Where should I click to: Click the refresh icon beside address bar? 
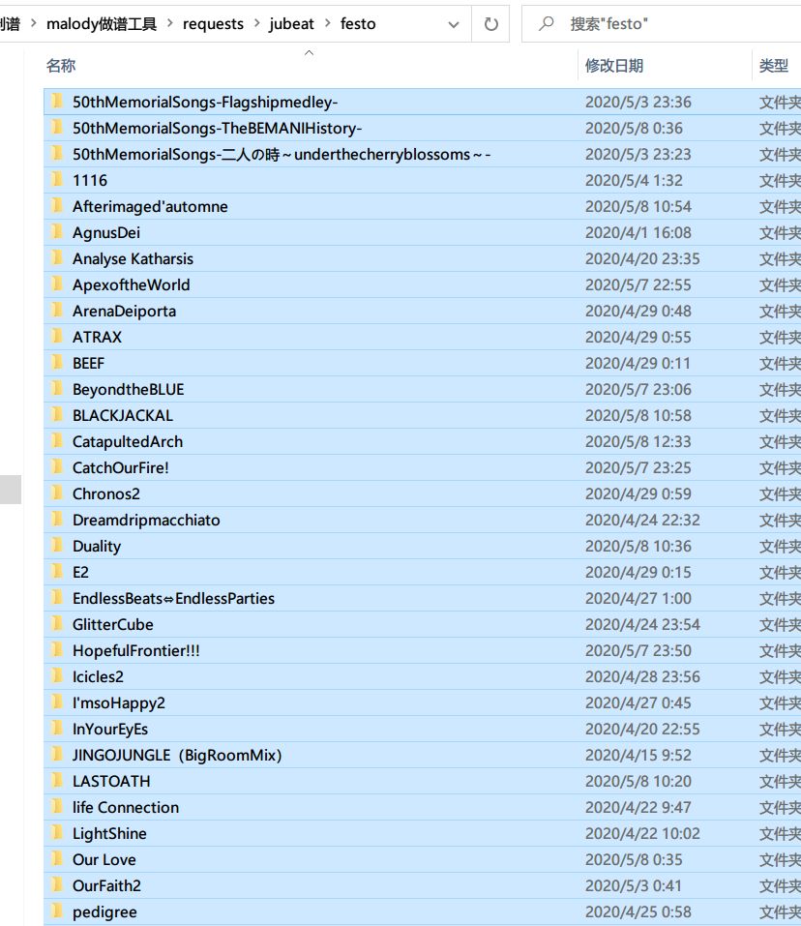coord(490,24)
